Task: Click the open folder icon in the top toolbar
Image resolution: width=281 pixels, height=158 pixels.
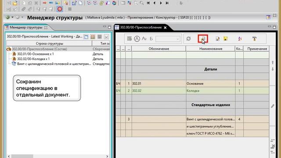Action: (15, 3)
